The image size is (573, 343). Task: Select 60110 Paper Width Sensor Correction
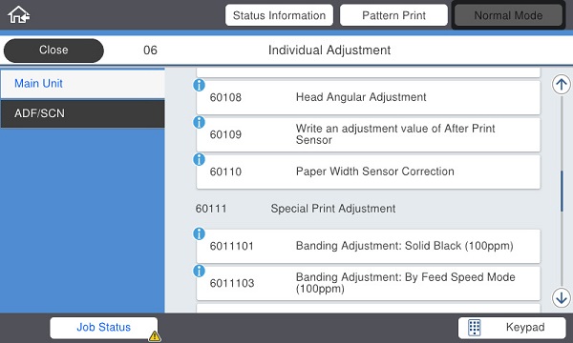[368, 171]
